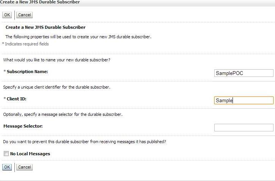Click inside the Client ID text box

click(x=244, y=100)
